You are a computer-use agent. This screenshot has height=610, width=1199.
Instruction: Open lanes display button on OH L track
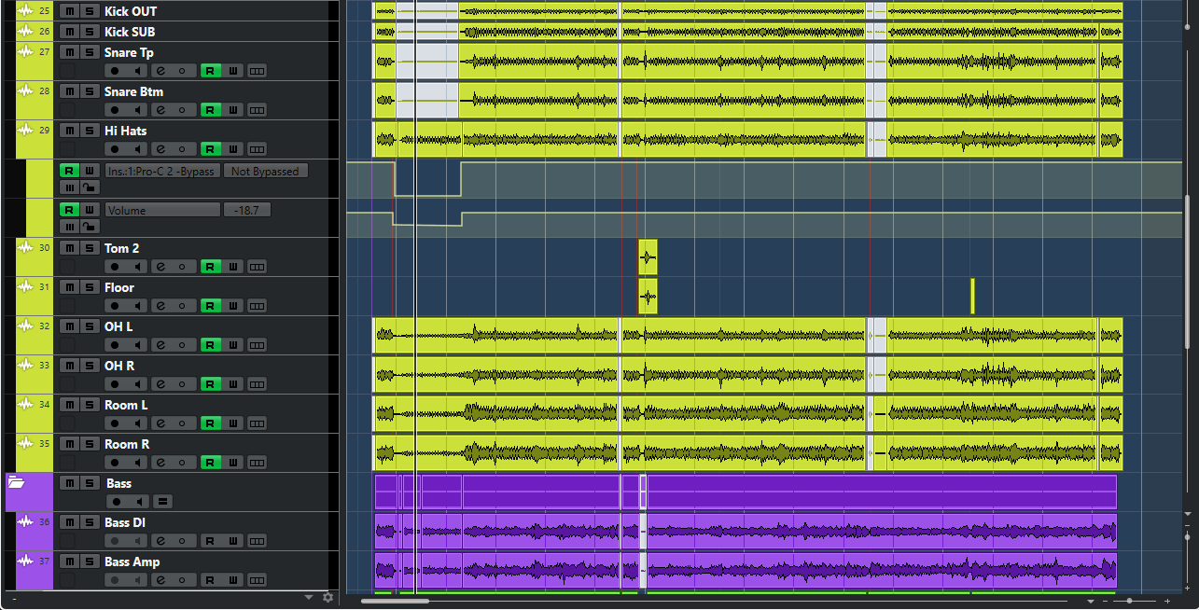point(257,345)
